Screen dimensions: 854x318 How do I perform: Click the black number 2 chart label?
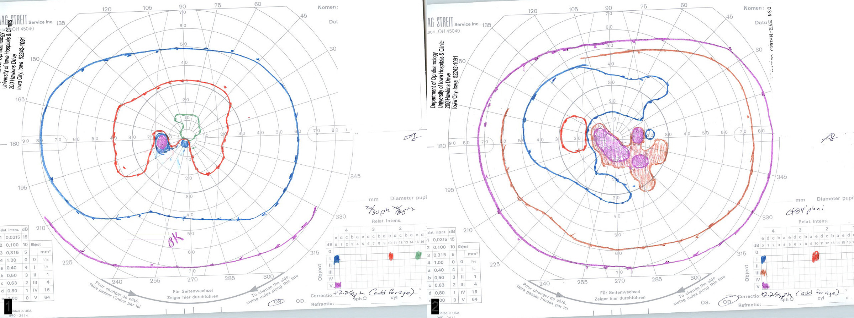click(x=435, y=306)
